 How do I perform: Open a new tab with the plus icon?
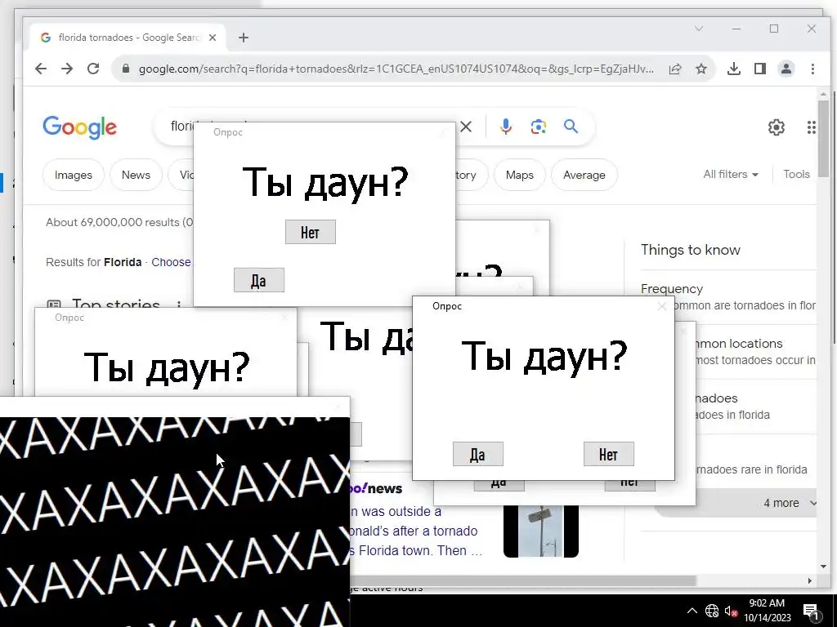[x=244, y=38]
